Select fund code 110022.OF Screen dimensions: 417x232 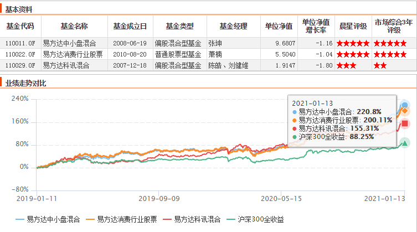tap(20, 54)
